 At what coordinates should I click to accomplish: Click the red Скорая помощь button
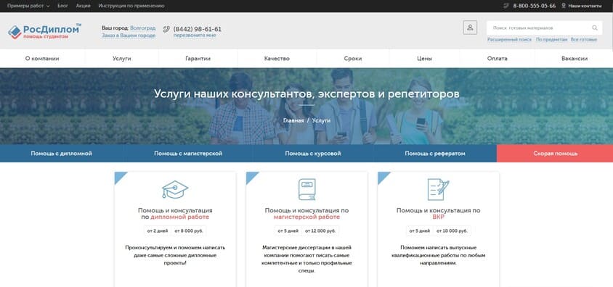click(x=555, y=153)
